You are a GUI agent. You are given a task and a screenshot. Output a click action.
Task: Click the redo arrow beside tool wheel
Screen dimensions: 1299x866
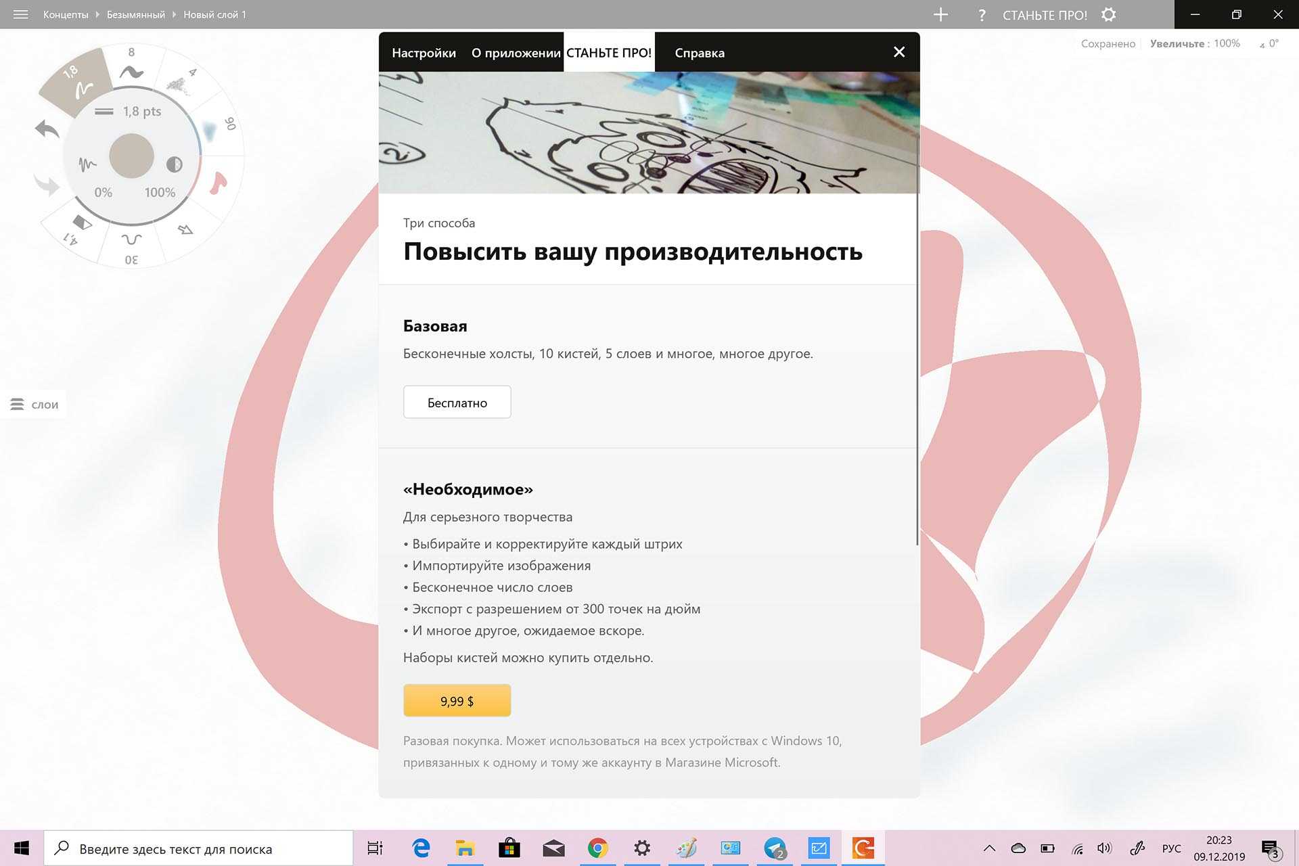(47, 184)
